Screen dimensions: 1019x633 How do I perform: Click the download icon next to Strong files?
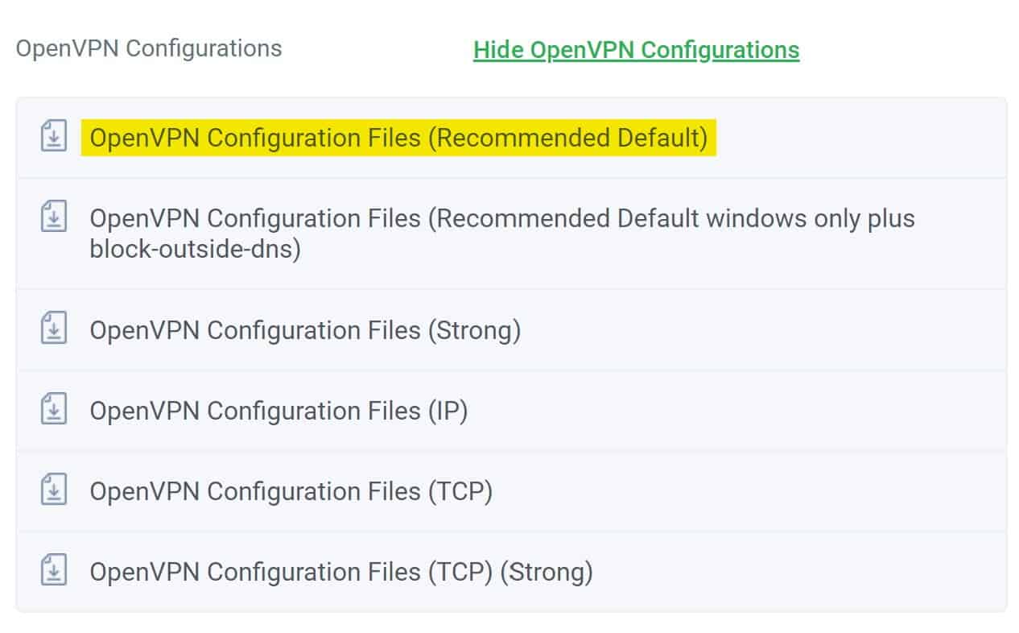(53, 330)
